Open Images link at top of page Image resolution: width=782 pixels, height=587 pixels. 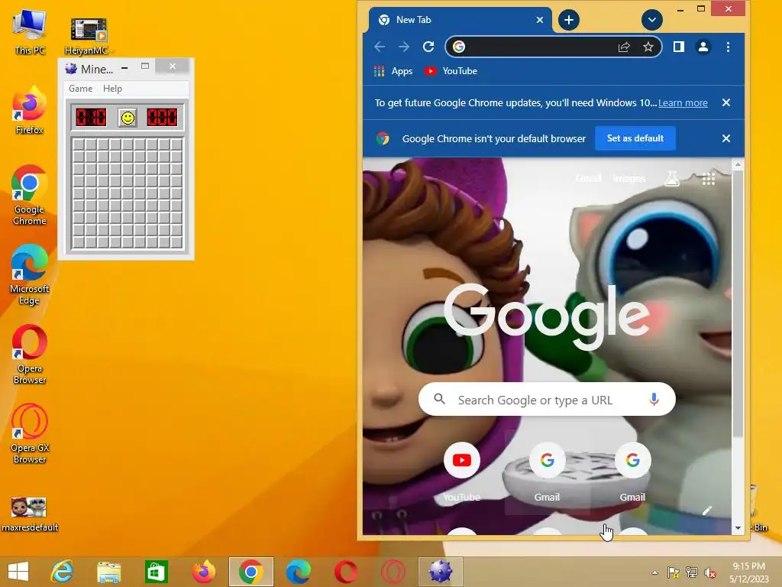(x=629, y=178)
